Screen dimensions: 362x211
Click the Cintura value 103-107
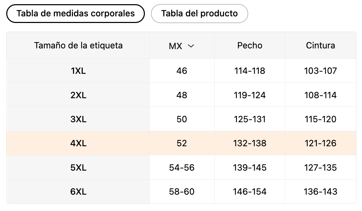click(320, 71)
